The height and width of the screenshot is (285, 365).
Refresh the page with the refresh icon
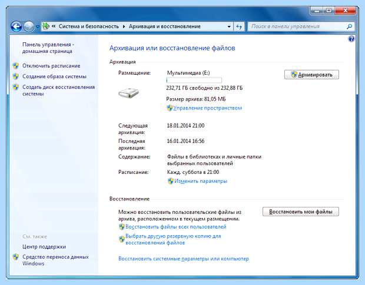point(239,26)
